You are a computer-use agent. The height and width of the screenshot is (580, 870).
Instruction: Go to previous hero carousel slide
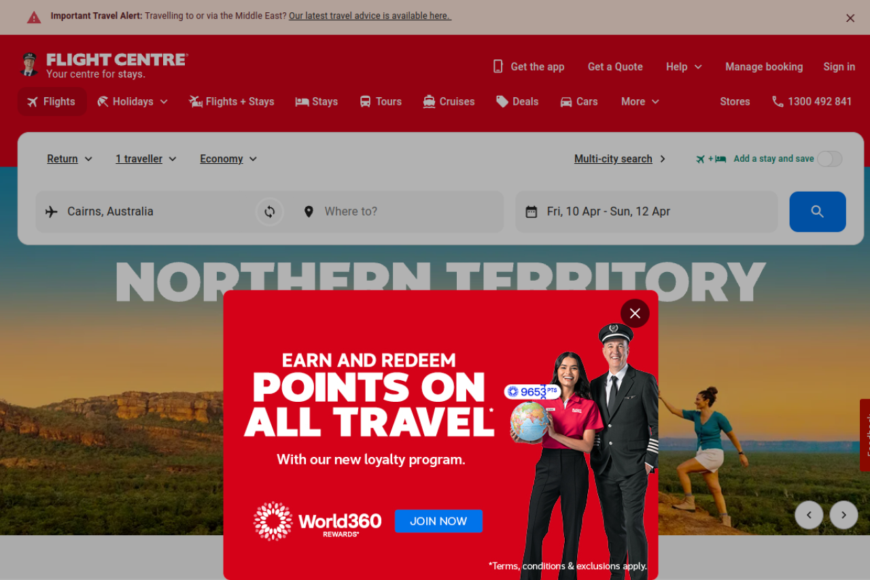pyautogui.click(x=809, y=515)
